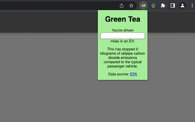195x122 pixels.
Task: Click the "This has stopped 0" text line
Action: [122, 49]
